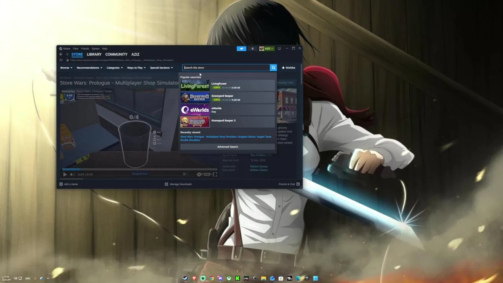Viewport: 503px width, 283px height.
Task: Expand the Categories dropdown
Action: tap(115, 68)
